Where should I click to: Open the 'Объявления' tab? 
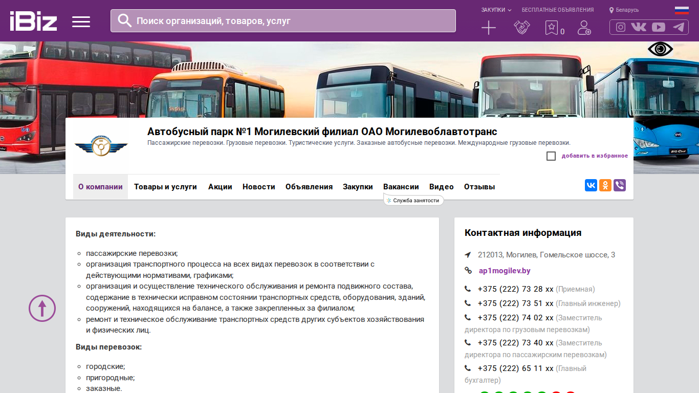click(309, 187)
